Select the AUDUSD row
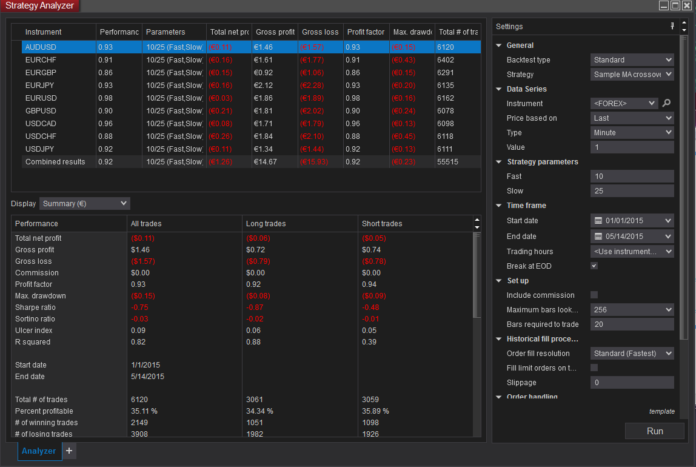 pos(251,47)
